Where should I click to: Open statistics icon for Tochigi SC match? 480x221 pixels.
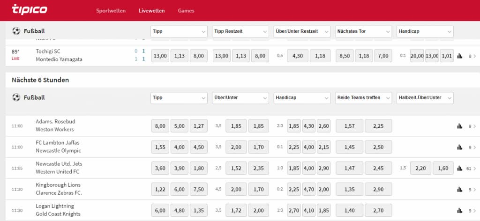pyautogui.click(x=460, y=56)
